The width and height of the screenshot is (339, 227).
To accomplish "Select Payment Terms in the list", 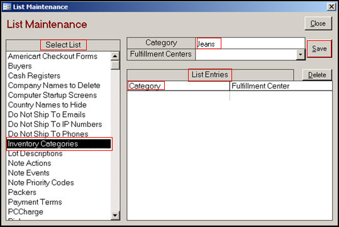I will point(59,202).
